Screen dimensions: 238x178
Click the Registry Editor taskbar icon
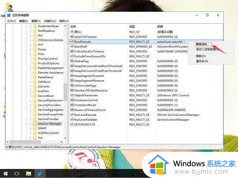(40, 174)
